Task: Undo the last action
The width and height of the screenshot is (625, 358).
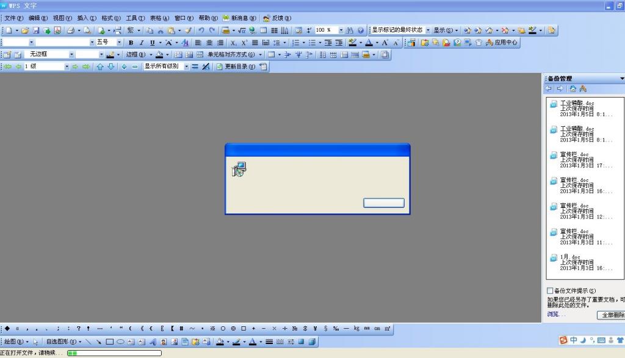Action: coord(201,30)
